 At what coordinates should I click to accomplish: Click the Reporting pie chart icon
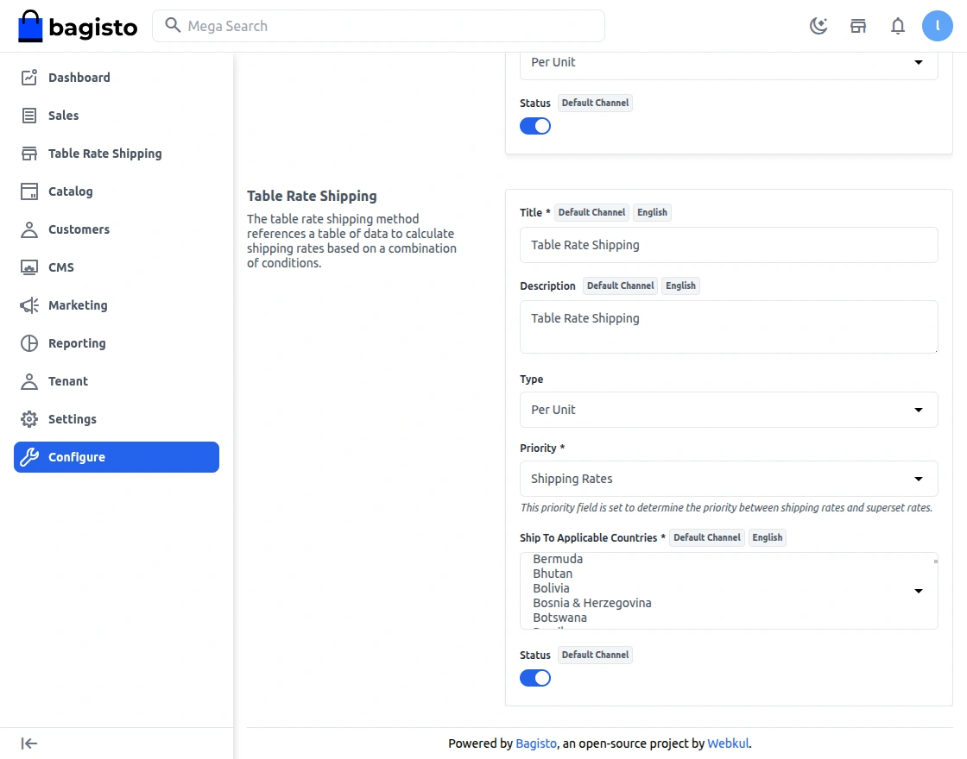tap(29, 343)
